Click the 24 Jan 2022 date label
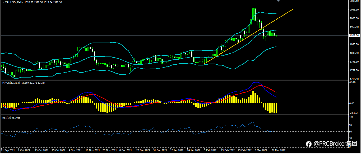The width and height of the screenshot is (361, 154). [194, 151]
